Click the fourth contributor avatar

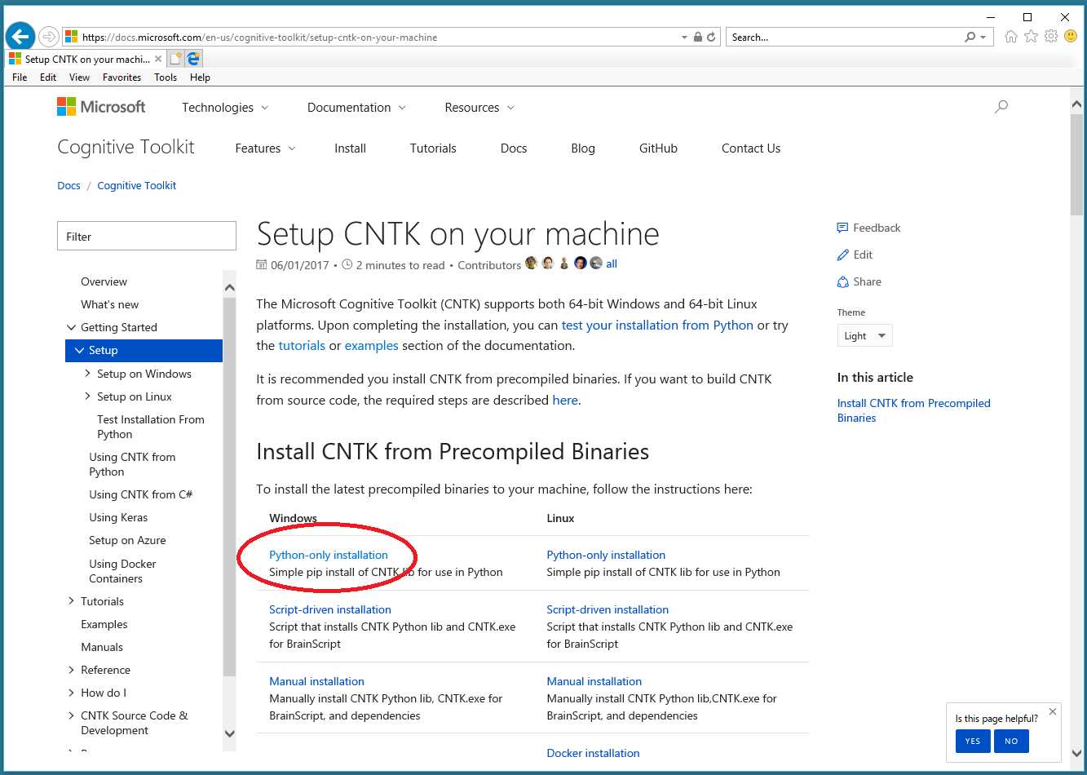tap(581, 263)
